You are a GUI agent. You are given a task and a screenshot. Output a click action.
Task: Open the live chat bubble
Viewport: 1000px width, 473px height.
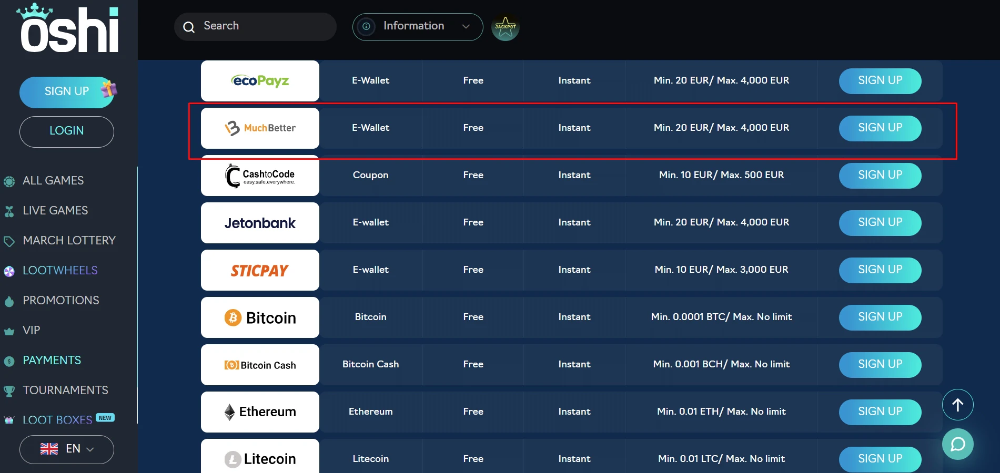957,444
